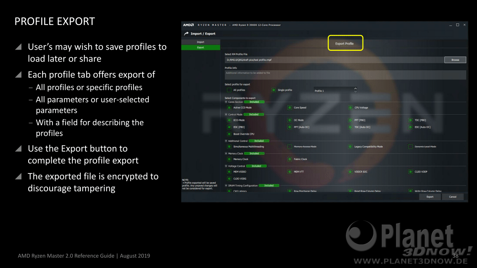Uncheck the TDC [Auto OC] checkbox
This screenshot has height=268, width=477.
pyautogui.click(x=350, y=127)
